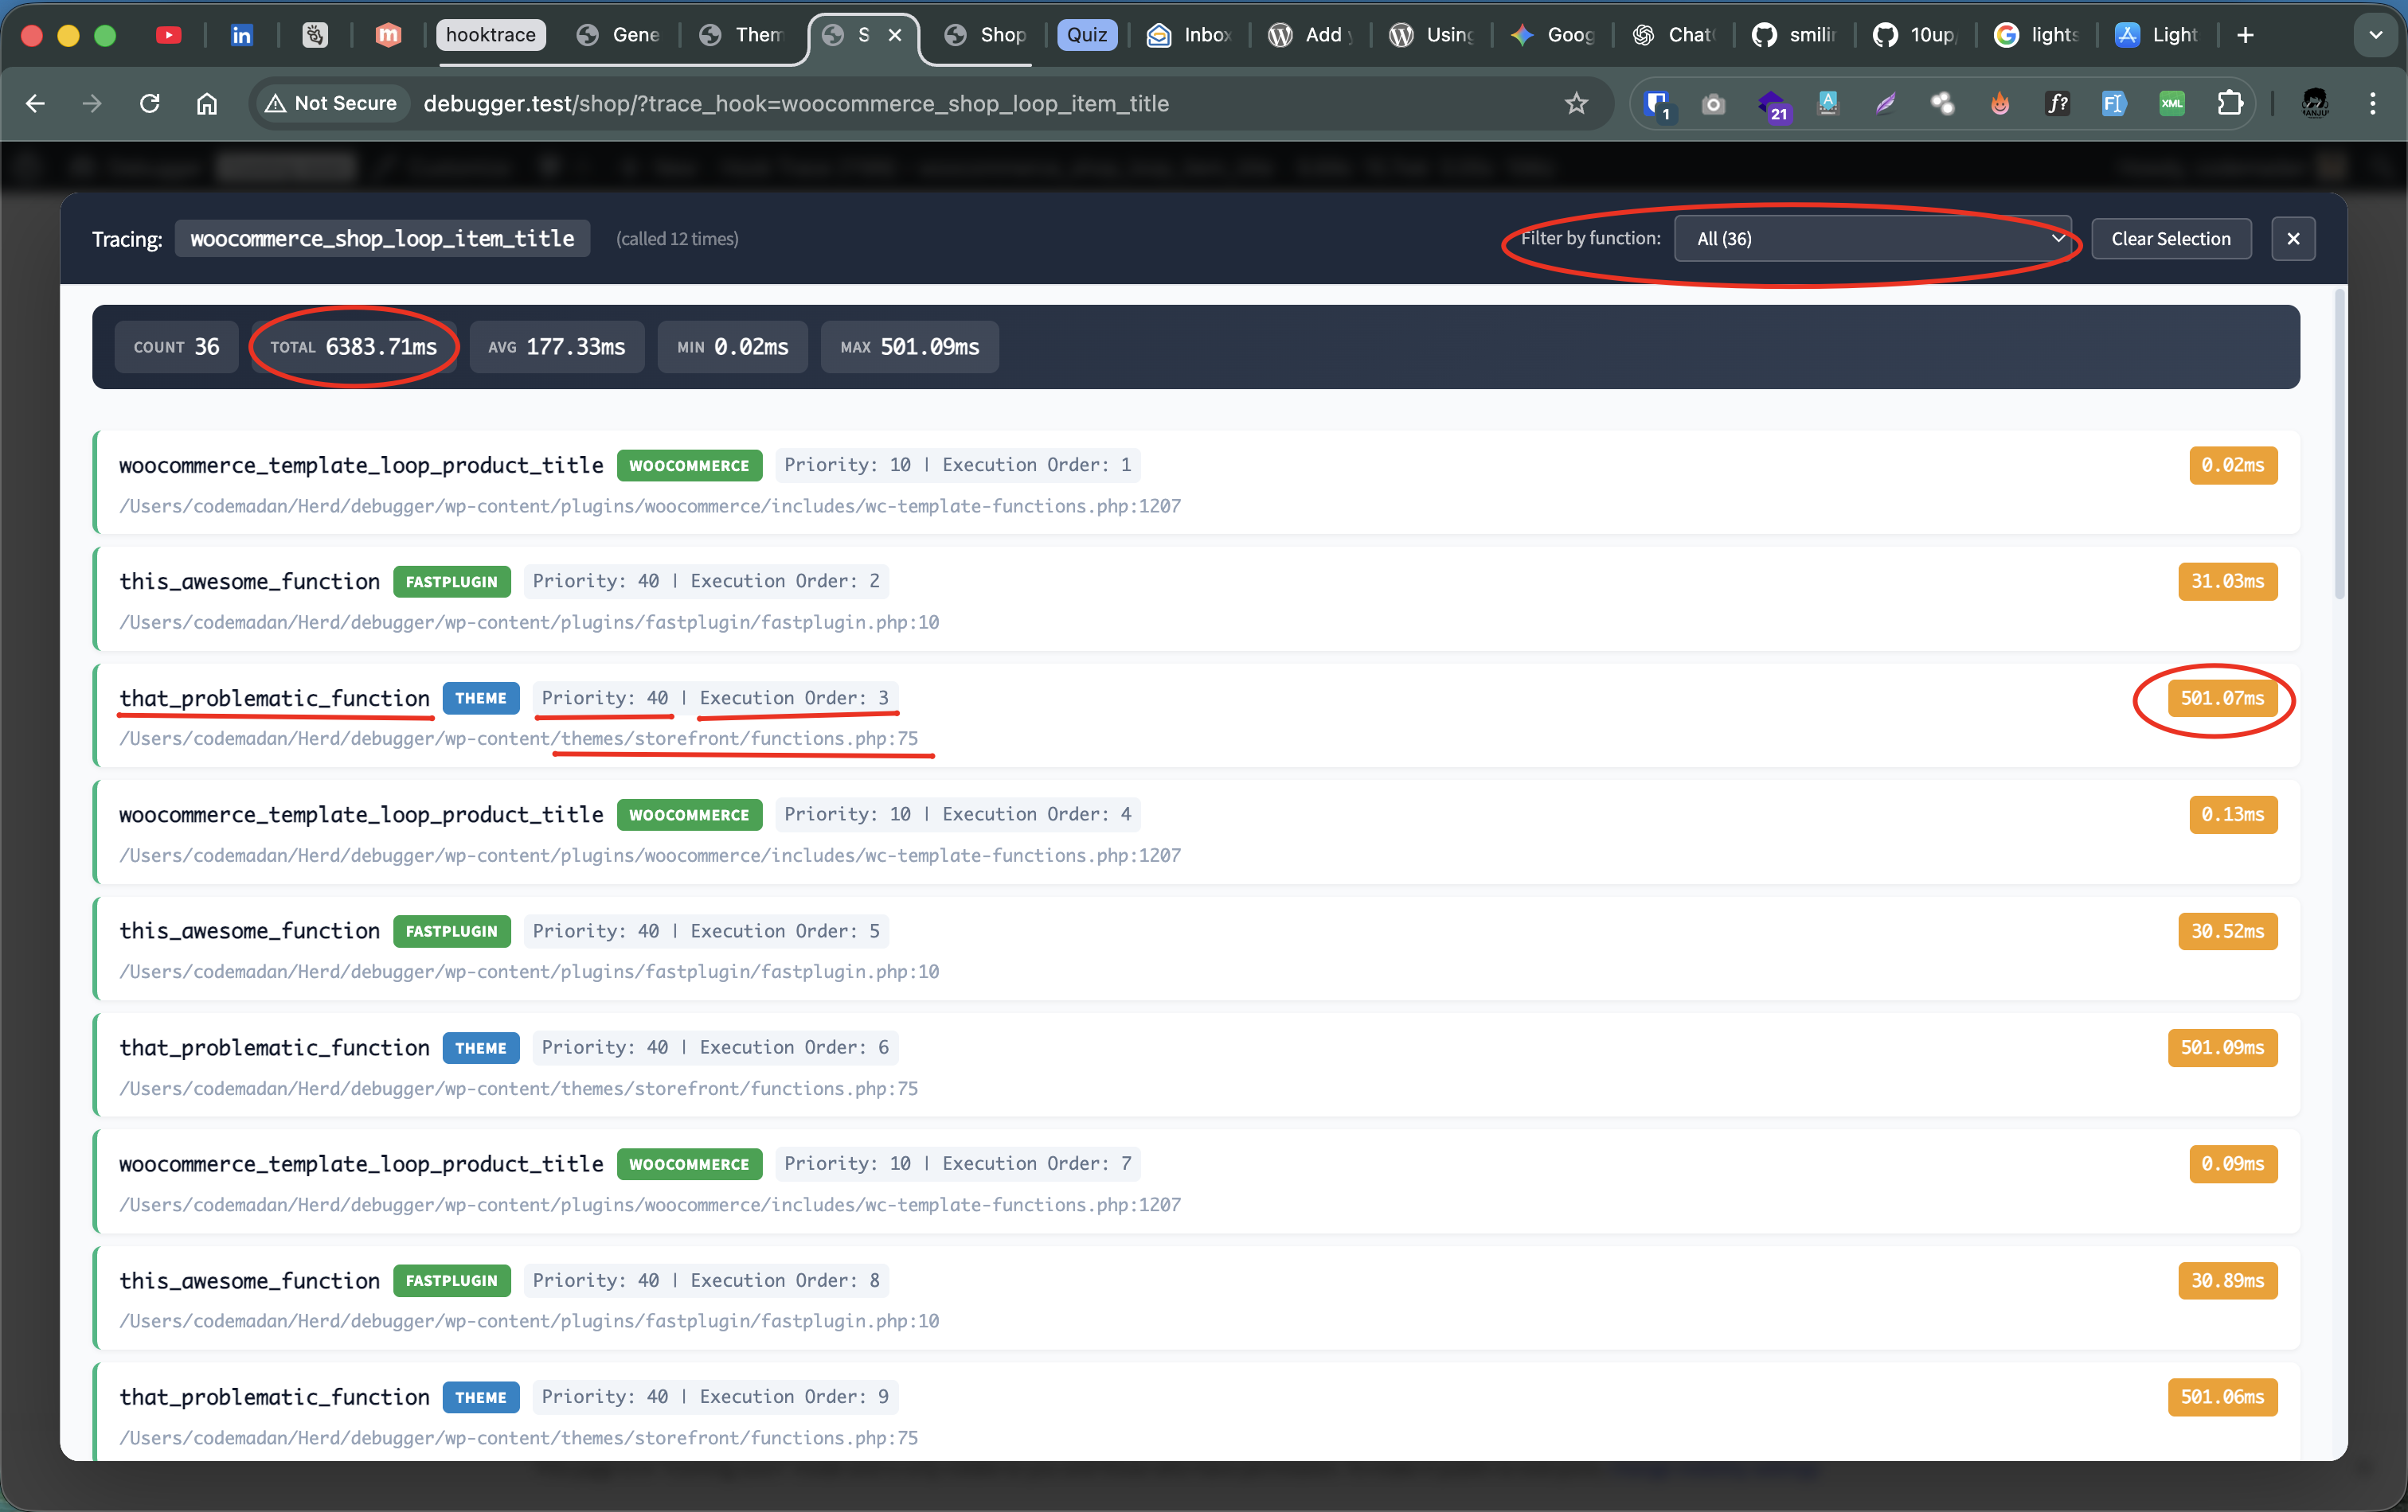Screen dimensions: 2408x1512
Task: Click the panel's vertical scrollbar
Action: click(2340, 445)
